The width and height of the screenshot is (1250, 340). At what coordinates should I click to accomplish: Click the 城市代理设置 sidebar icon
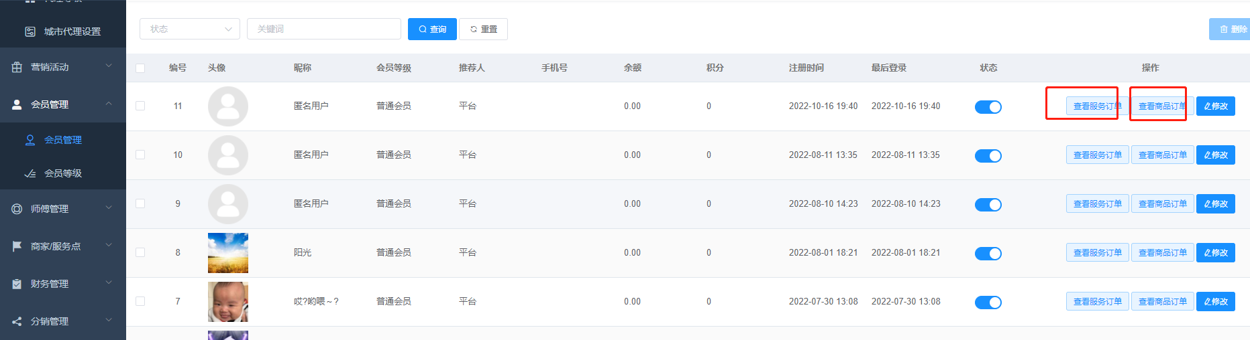pyautogui.click(x=30, y=31)
